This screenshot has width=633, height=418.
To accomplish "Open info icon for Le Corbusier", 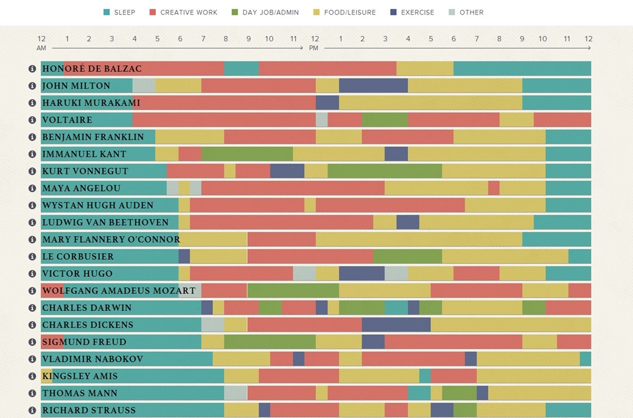I will [32, 257].
